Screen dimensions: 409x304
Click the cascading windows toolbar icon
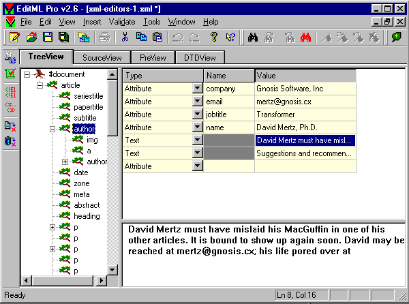tap(84, 37)
